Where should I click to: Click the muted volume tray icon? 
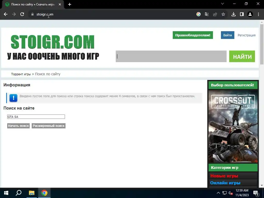pyautogui.click(x=230, y=193)
